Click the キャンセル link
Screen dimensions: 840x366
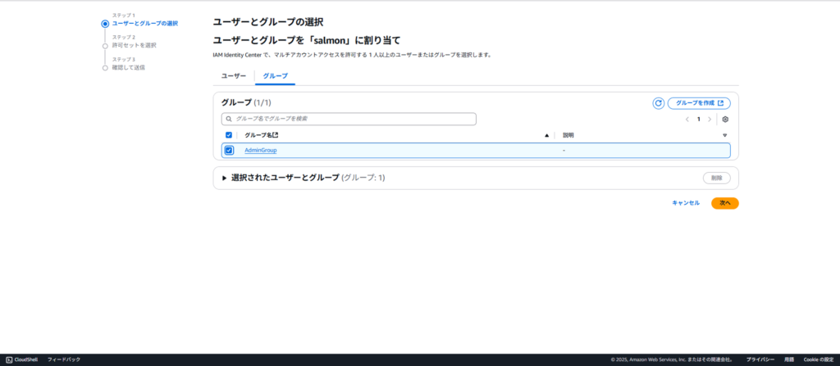[686, 203]
